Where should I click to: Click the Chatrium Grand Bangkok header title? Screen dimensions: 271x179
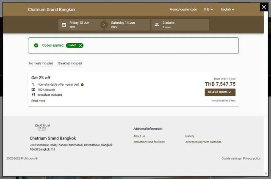coord(52,10)
